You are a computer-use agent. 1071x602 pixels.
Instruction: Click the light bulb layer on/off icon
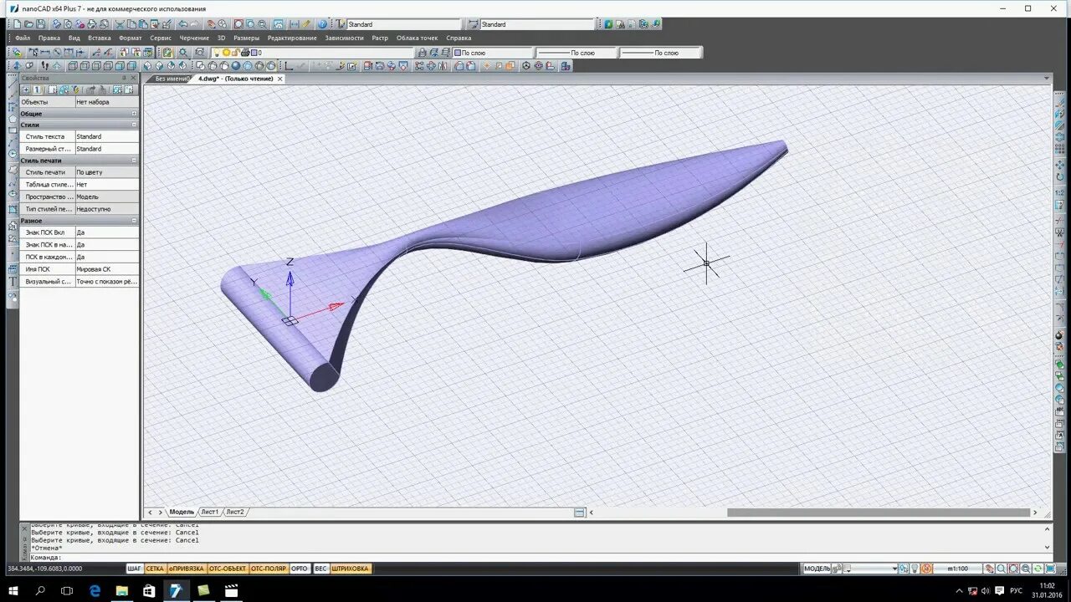tap(216, 53)
